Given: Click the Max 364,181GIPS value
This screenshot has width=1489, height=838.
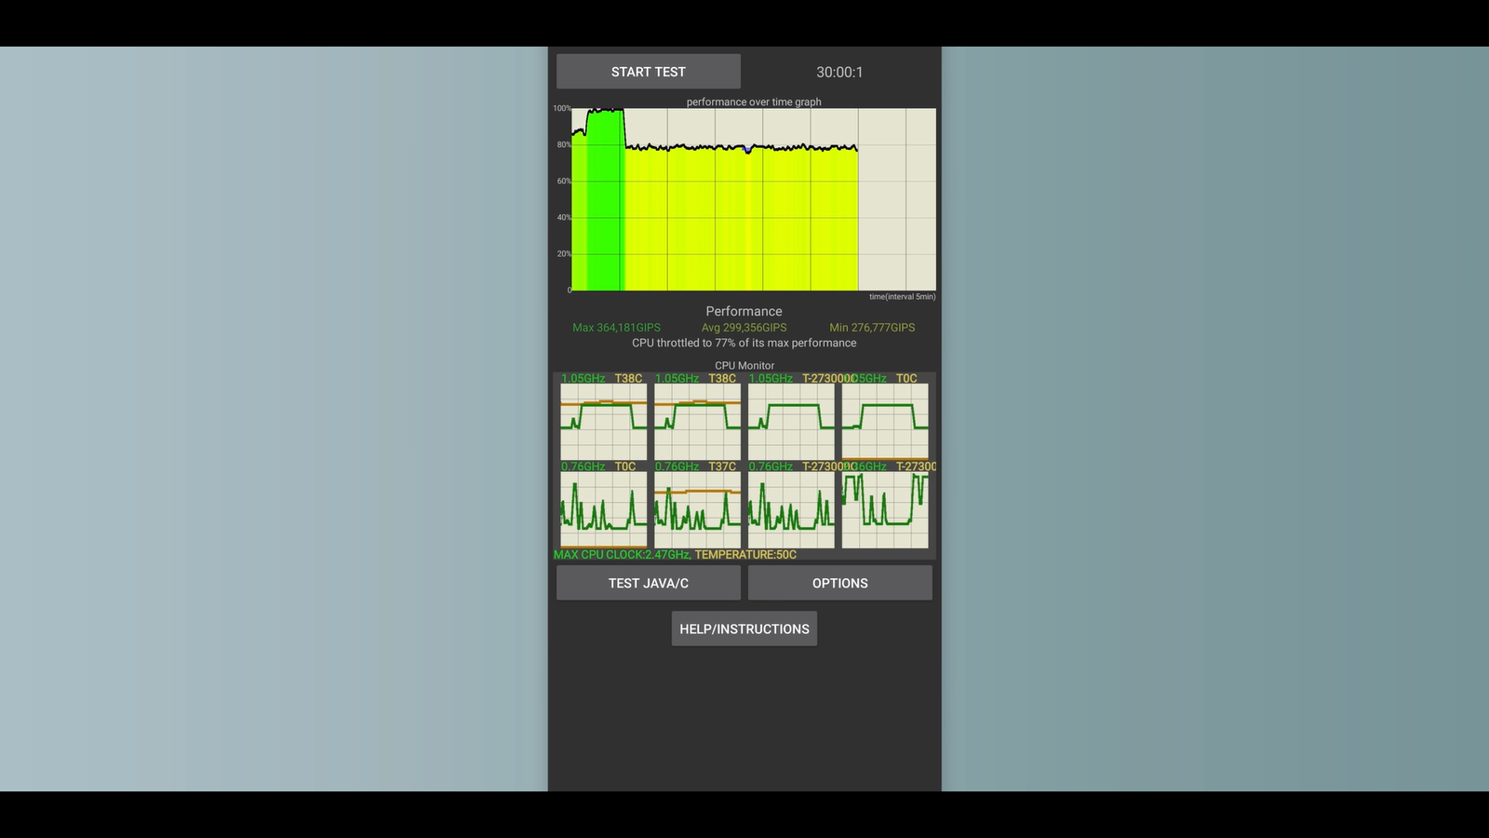Looking at the screenshot, I should click(x=616, y=328).
